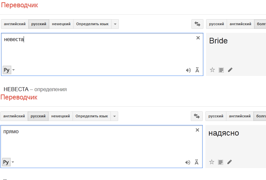Toggle Ру keyboard in top input box
This screenshot has width=266, height=180.
[7, 70]
